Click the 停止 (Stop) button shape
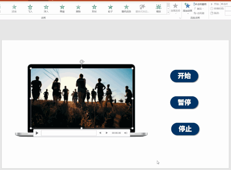The height and width of the screenshot is (170, 231). pos(185,129)
